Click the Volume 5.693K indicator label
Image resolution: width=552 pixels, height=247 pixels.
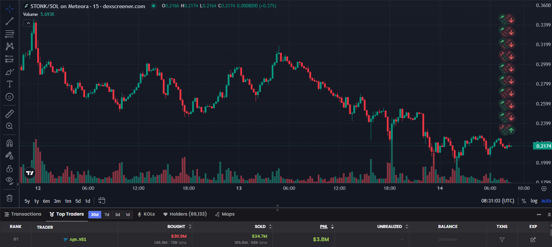pyautogui.click(x=39, y=14)
